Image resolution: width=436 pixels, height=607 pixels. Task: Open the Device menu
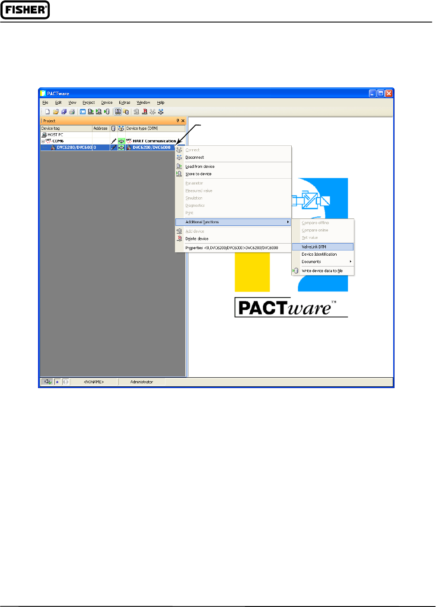pos(107,103)
